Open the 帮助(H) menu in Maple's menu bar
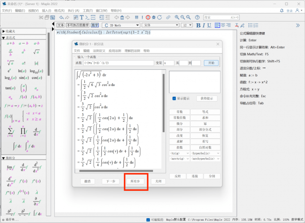Viewport: 305px width, 223px height. [x=116, y=11]
